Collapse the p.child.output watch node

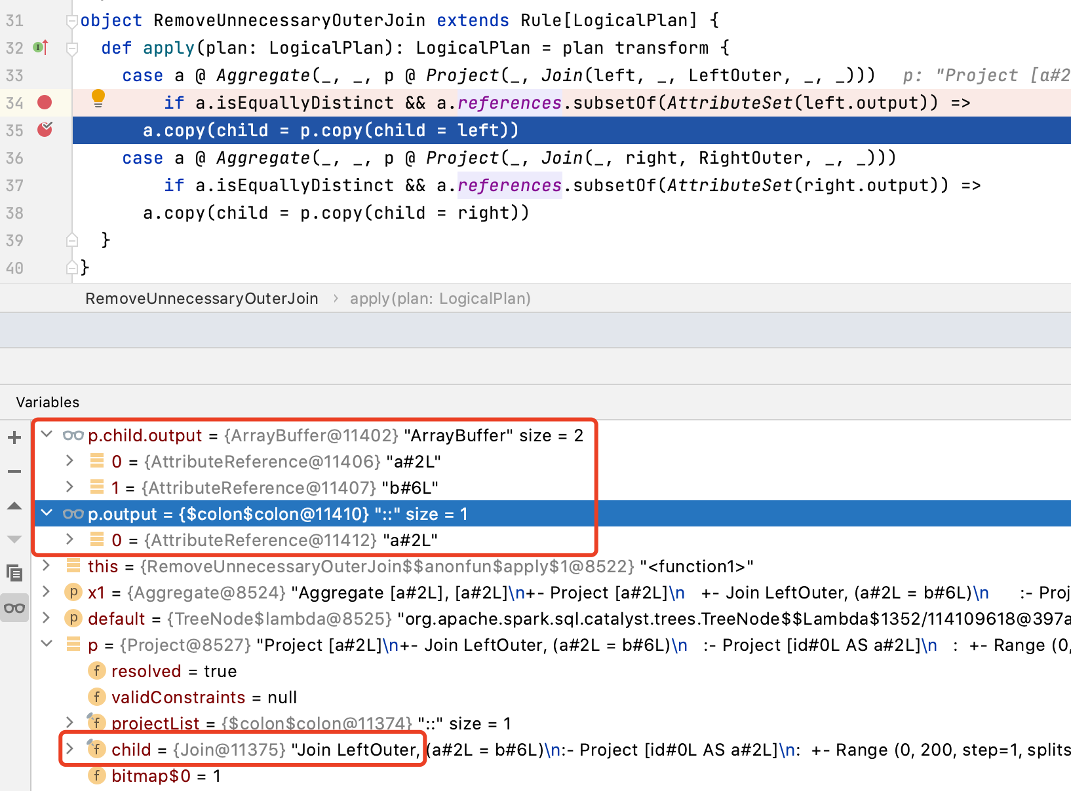(x=47, y=434)
